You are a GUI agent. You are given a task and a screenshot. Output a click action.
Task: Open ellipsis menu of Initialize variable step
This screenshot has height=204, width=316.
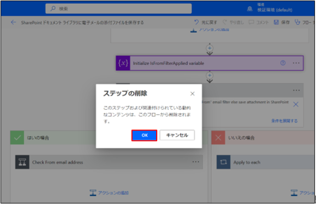click(296, 63)
